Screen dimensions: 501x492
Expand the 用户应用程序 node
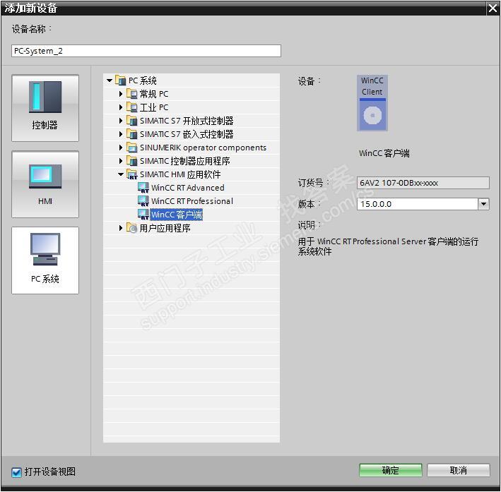point(121,228)
